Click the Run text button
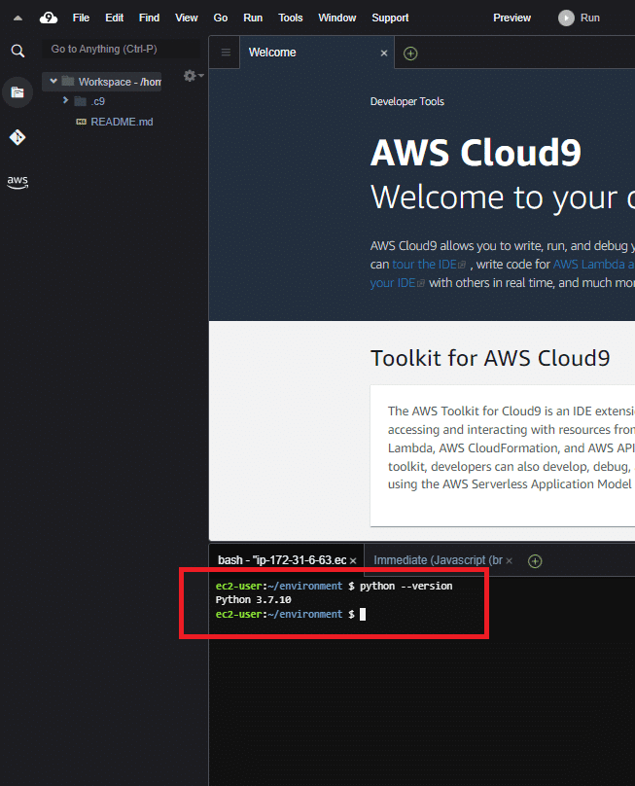This screenshot has height=786, width=635. pos(590,18)
